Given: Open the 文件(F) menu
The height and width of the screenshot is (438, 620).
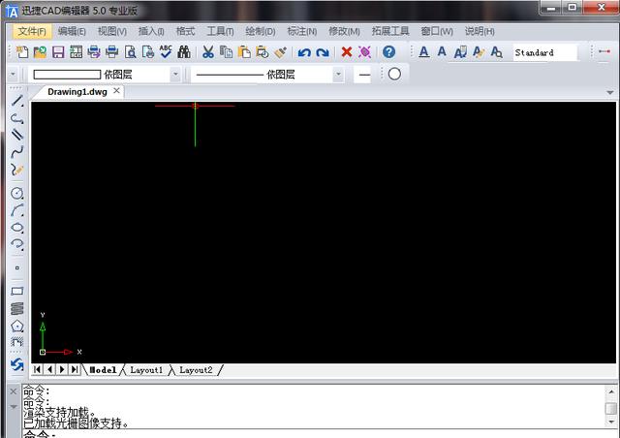Looking at the screenshot, I should coord(32,31).
